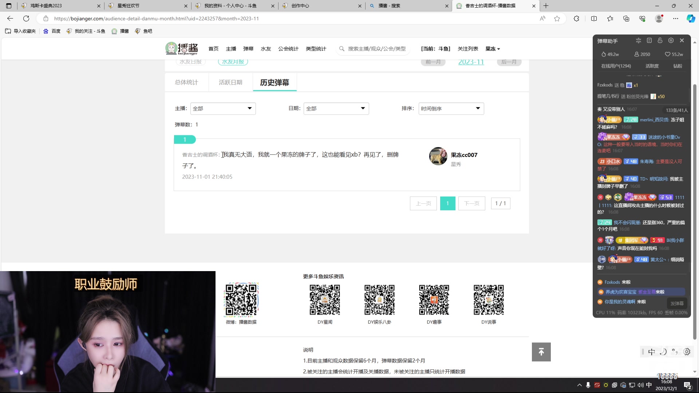Screen dimensions: 699x393
Task: Open a new browser tab with plus
Action: click(x=546, y=6)
